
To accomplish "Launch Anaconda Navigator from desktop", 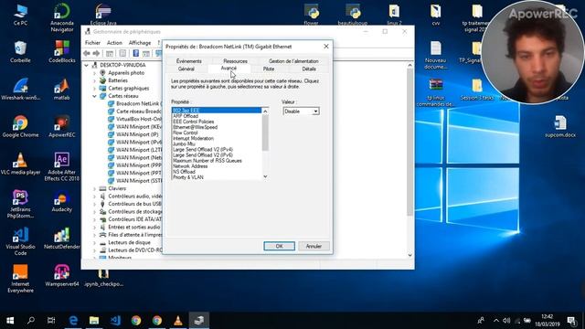I will tap(61, 18).
